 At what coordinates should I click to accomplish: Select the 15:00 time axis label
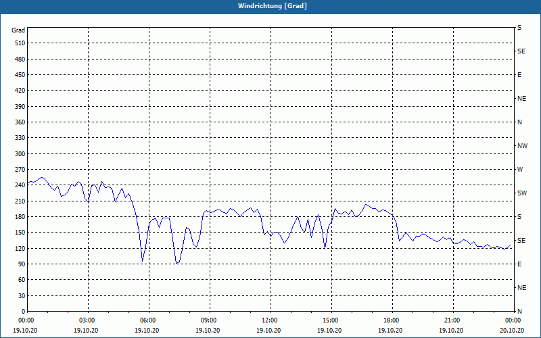(x=331, y=320)
